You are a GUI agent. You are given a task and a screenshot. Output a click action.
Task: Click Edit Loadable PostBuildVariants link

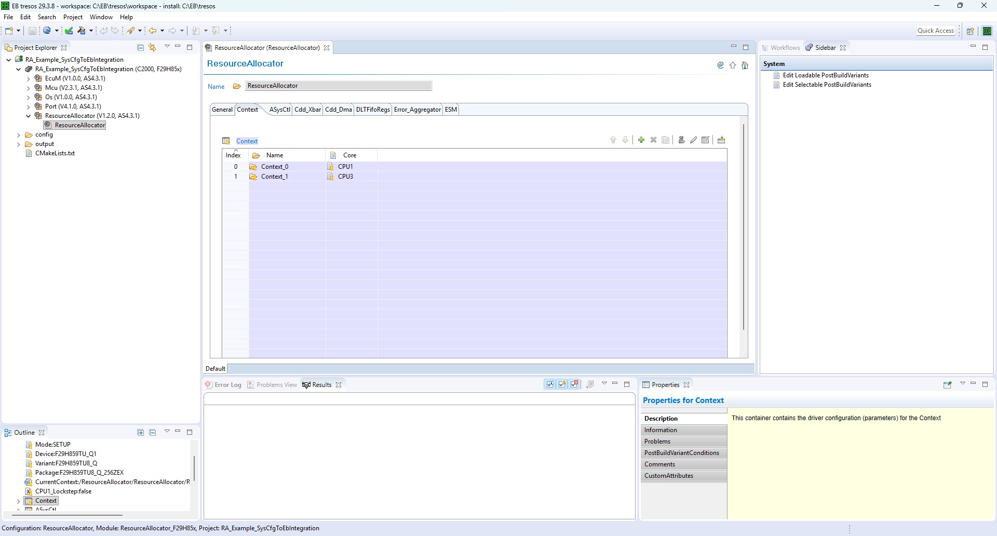click(x=826, y=75)
